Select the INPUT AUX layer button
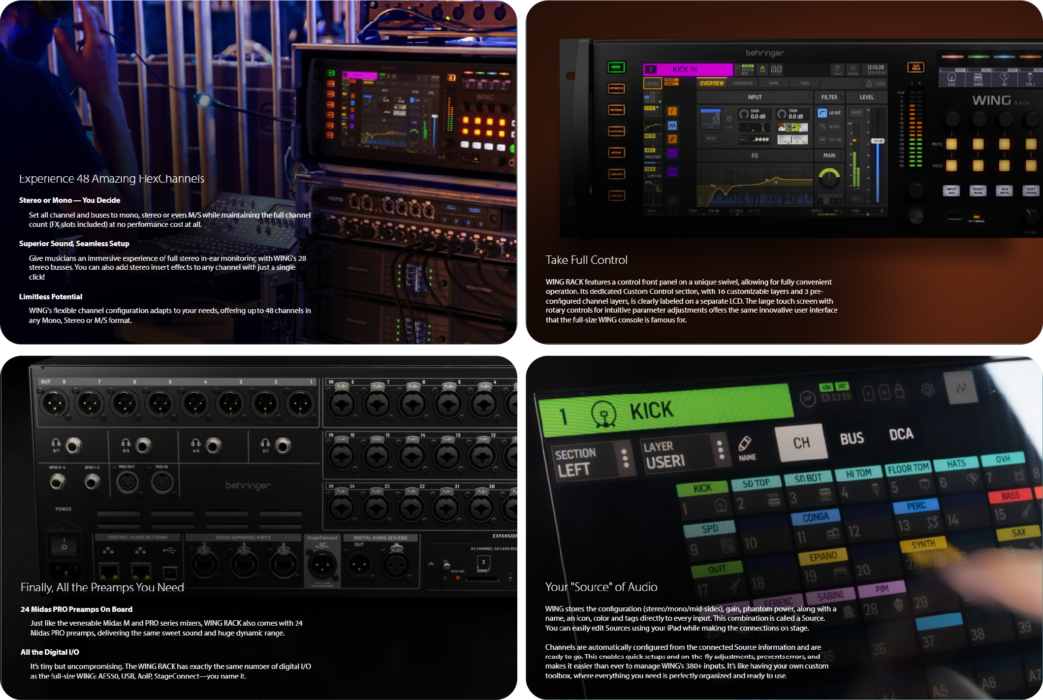The width and height of the screenshot is (1043, 700). click(951, 191)
